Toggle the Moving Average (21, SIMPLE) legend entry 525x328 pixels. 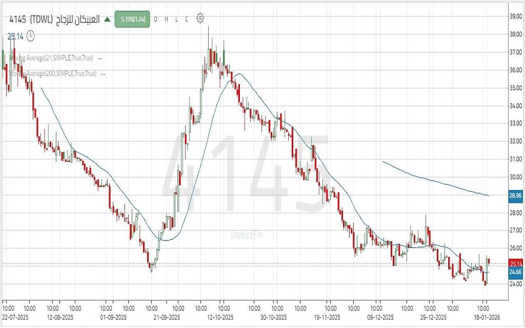pyautogui.click(x=51, y=58)
